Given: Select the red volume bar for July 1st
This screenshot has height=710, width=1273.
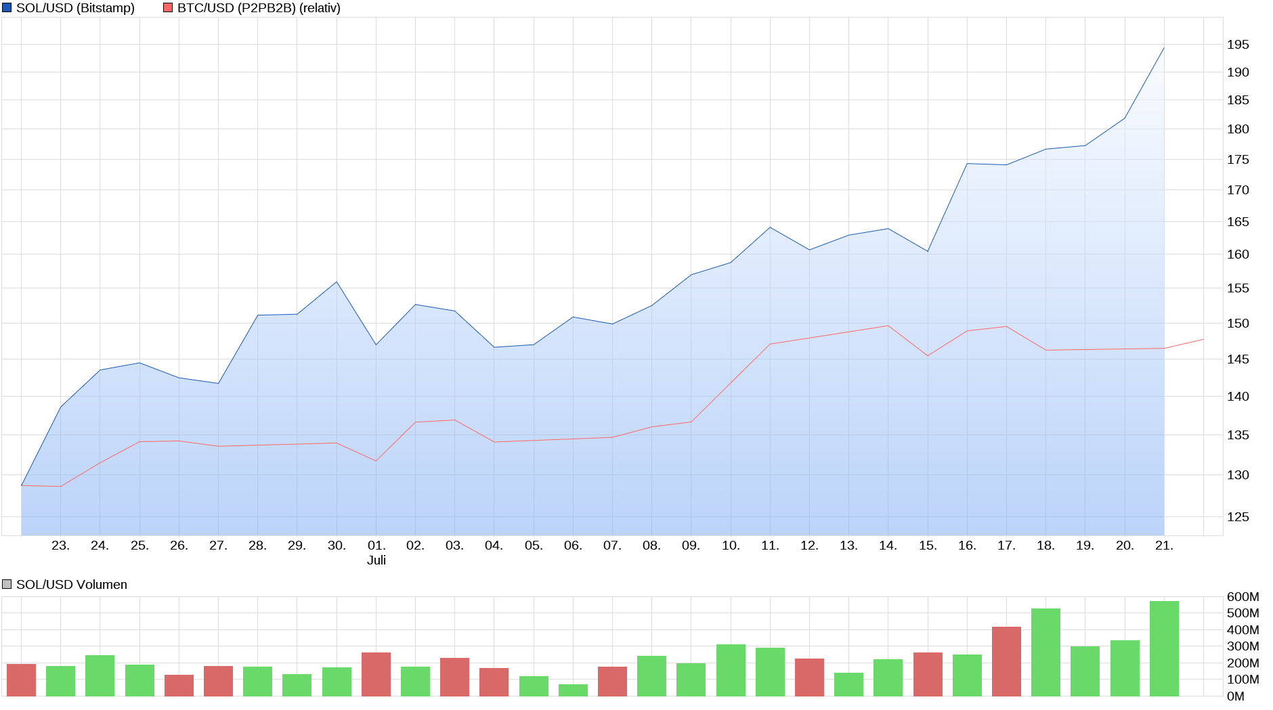Looking at the screenshot, I should click(x=376, y=674).
